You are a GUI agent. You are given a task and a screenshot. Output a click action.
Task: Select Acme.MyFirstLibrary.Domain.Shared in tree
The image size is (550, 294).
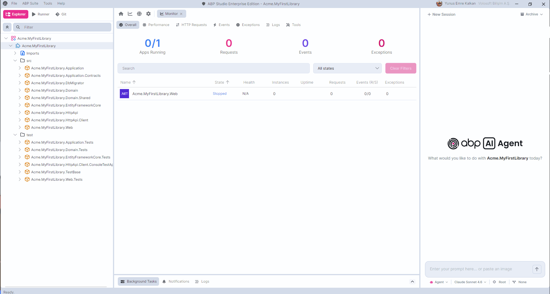pos(61,98)
